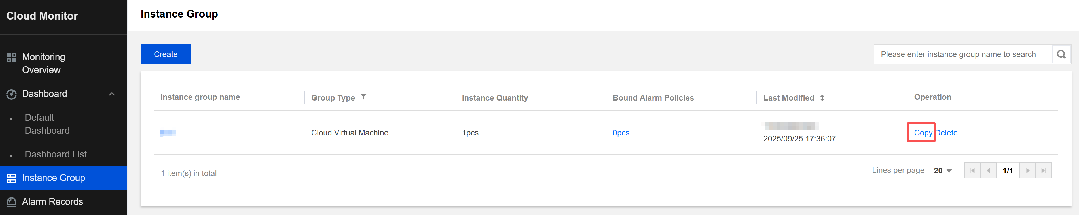The image size is (1079, 215).
Task: Click the search magnifier icon
Action: (1061, 54)
